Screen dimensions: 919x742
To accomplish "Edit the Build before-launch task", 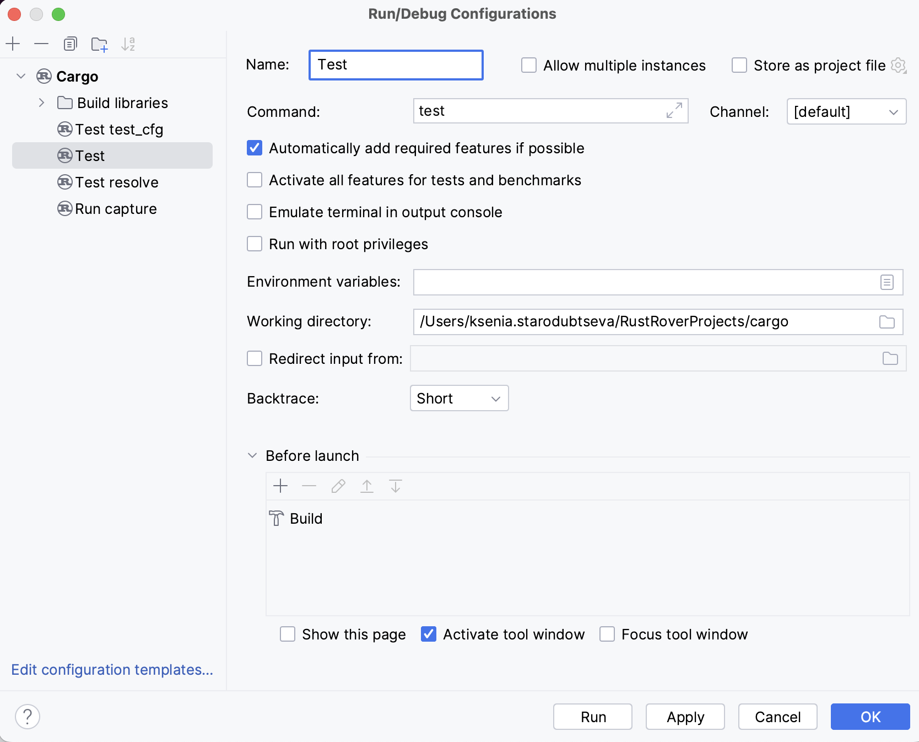I will (x=338, y=486).
